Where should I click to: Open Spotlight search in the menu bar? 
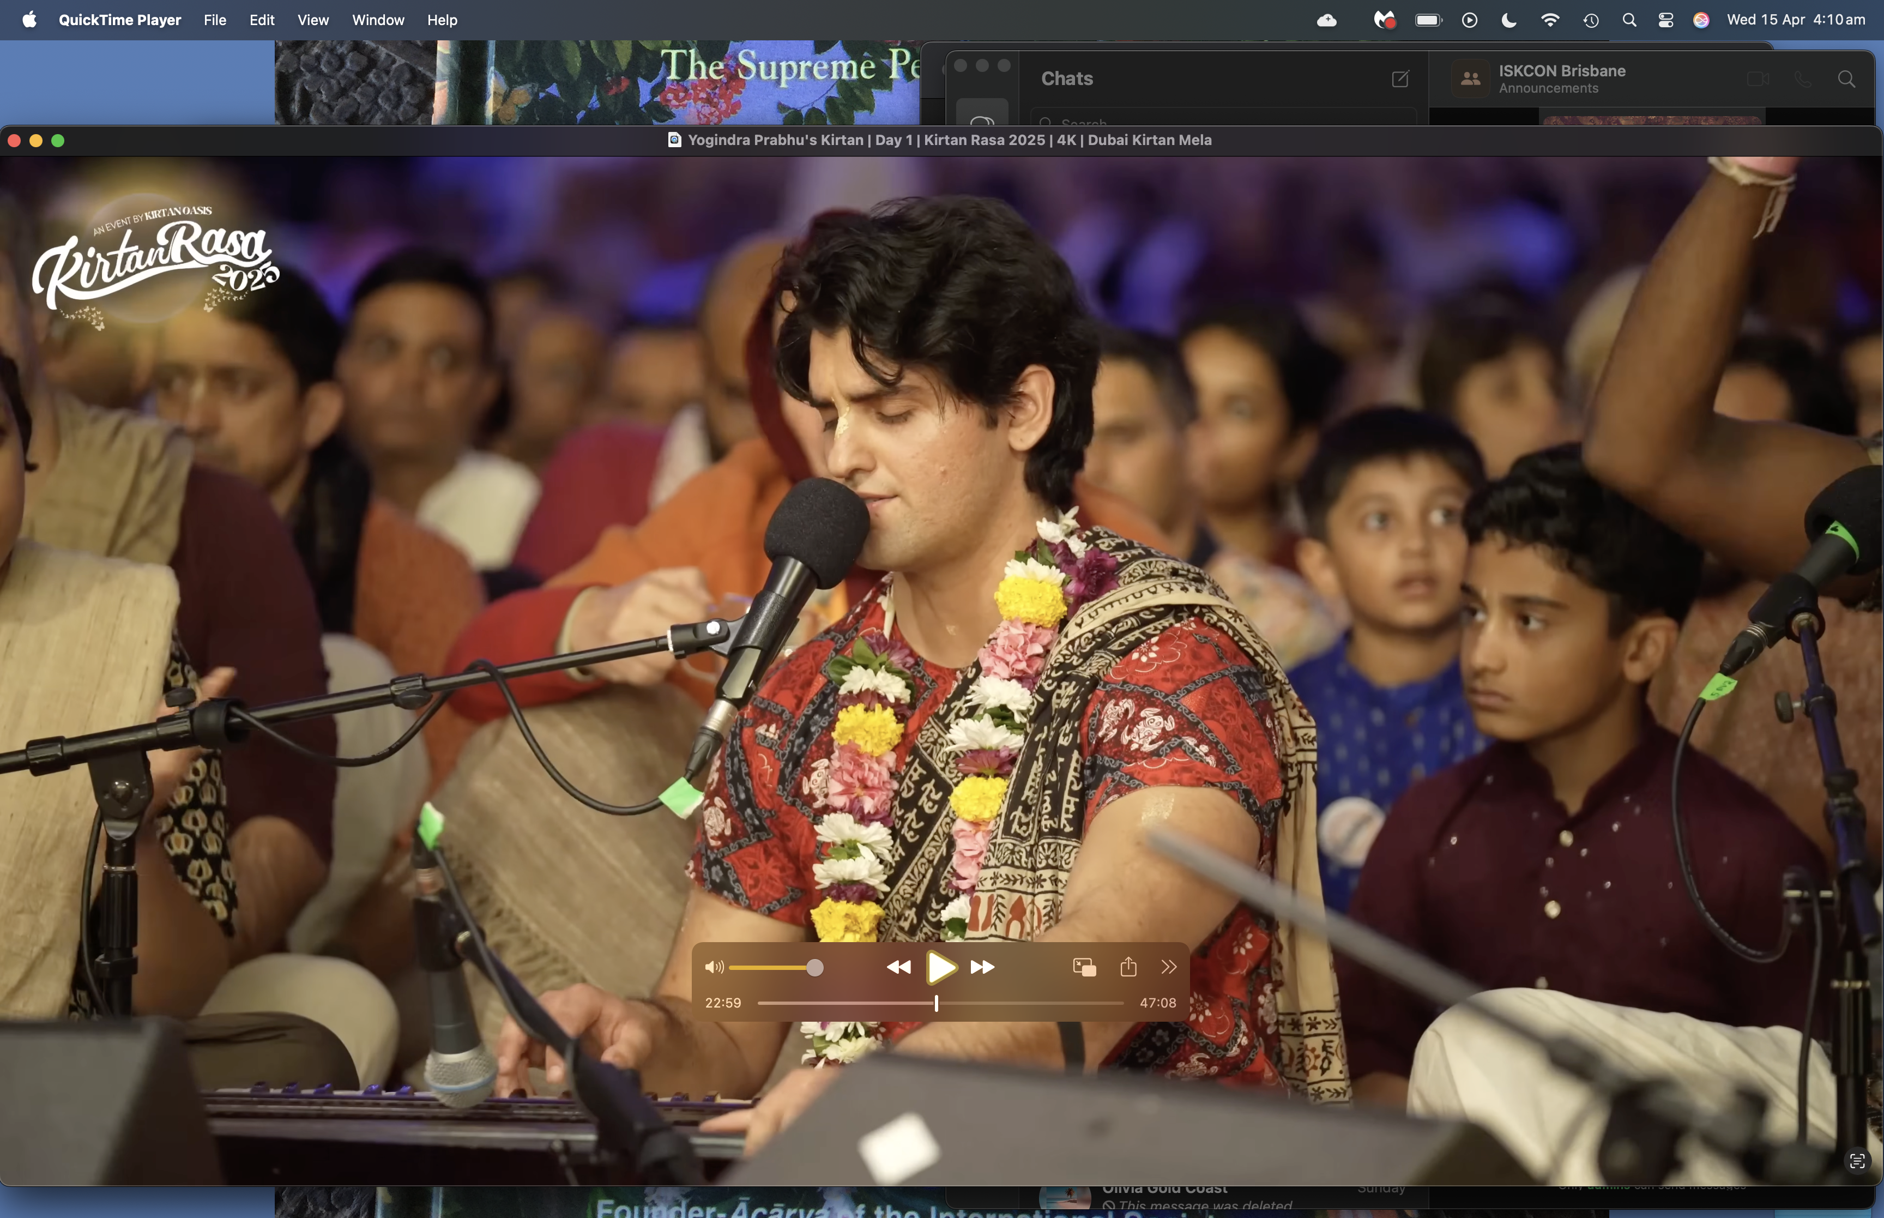[x=1629, y=20]
